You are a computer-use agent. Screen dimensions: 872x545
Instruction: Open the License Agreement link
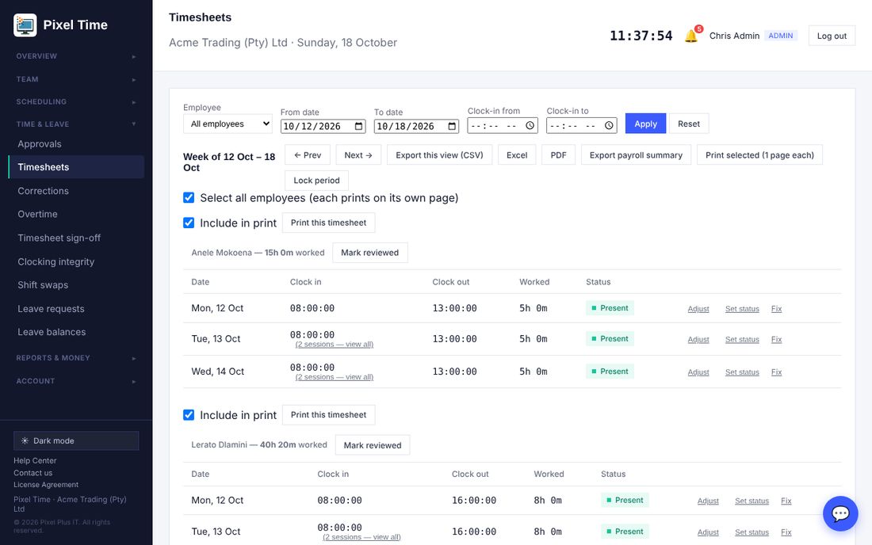click(46, 485)
